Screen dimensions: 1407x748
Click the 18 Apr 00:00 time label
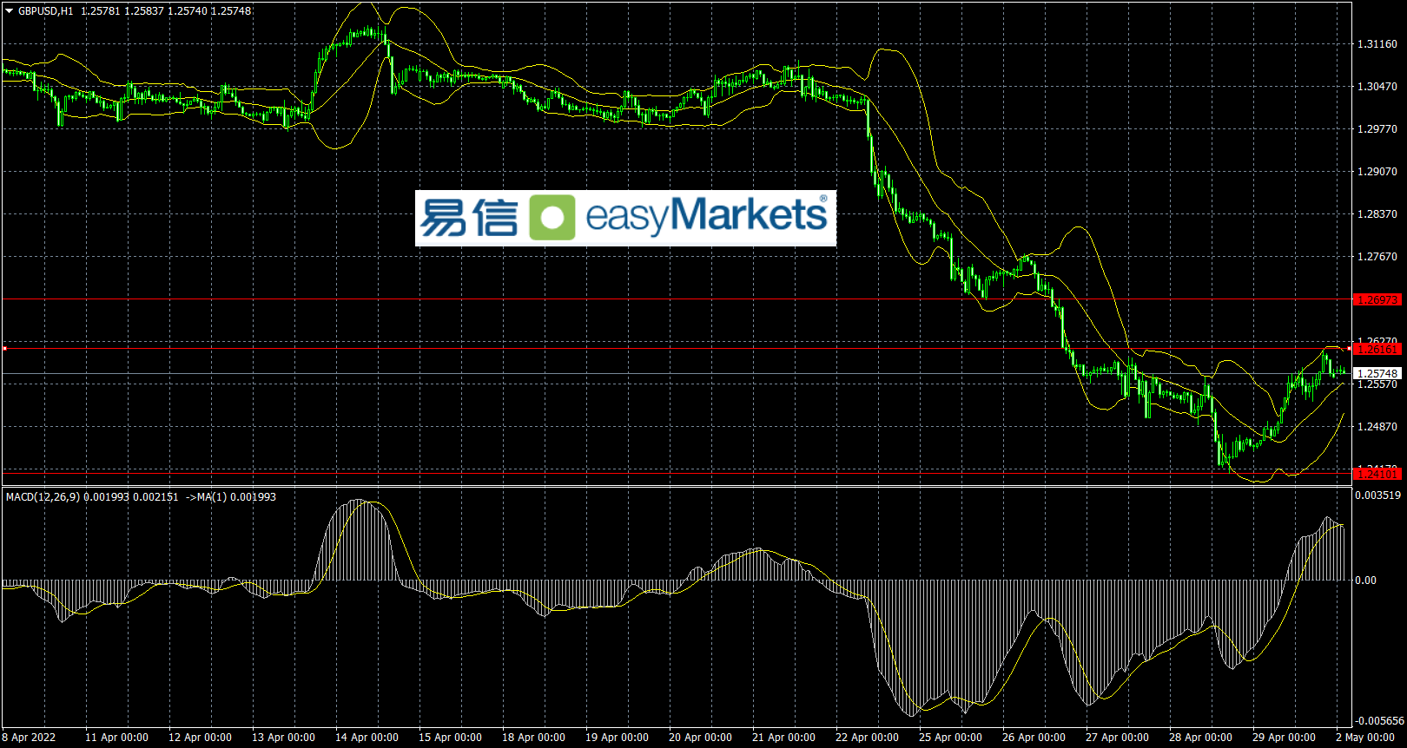[x=533, y=738]
